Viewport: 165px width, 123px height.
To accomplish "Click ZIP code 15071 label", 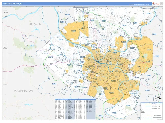I will pyautogui.click(x=69, y=65).
